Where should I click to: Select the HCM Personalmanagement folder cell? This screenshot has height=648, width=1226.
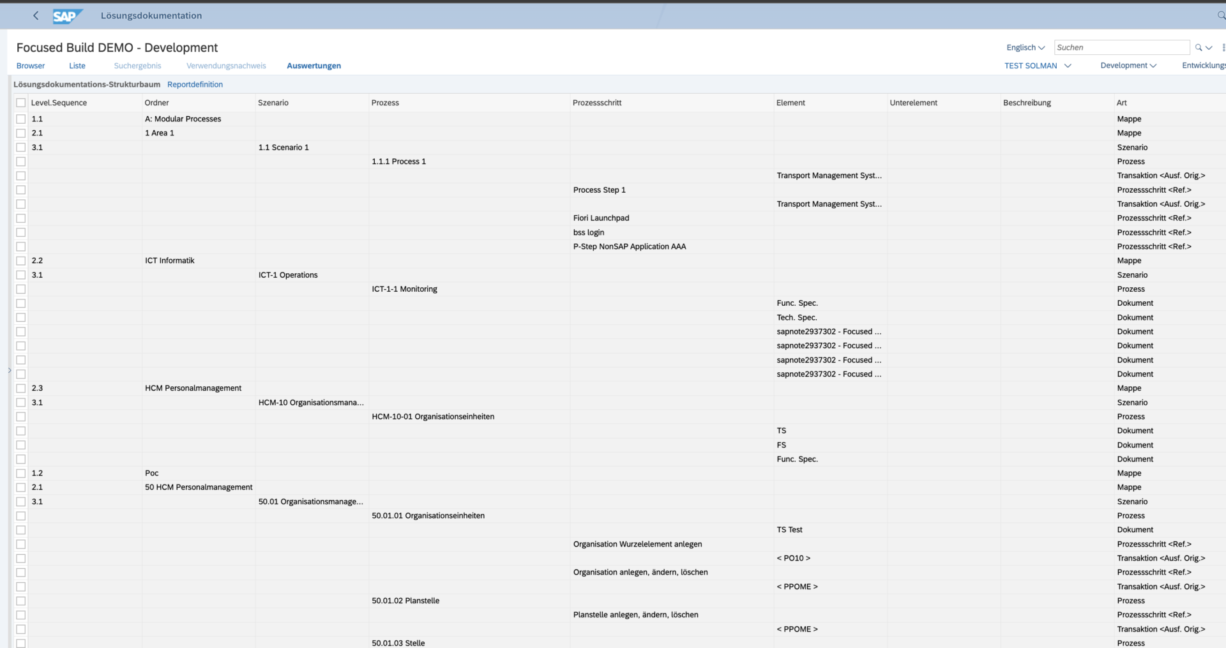click(x=193, y=388)
